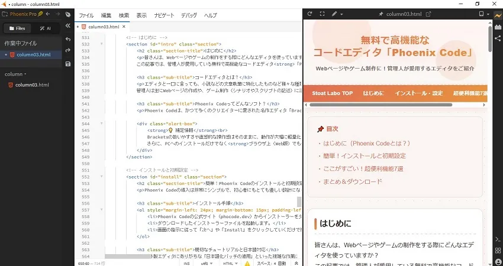Open the device size dropdown arrow

click(x=488, y=14)
